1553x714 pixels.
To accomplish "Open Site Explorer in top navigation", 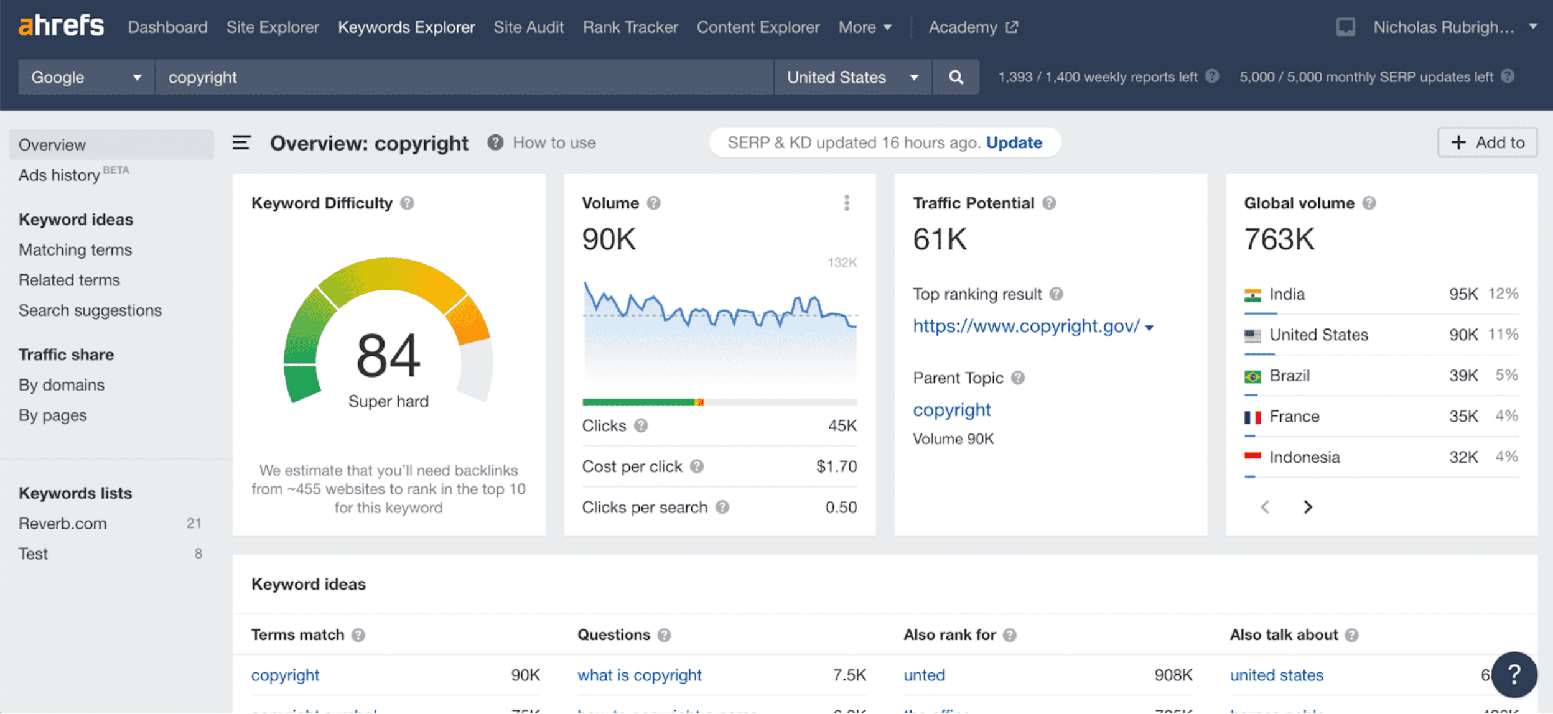I will click(x=273, y=27).
